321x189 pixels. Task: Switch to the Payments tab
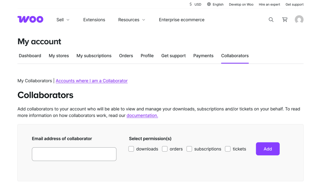coord(203,56)
